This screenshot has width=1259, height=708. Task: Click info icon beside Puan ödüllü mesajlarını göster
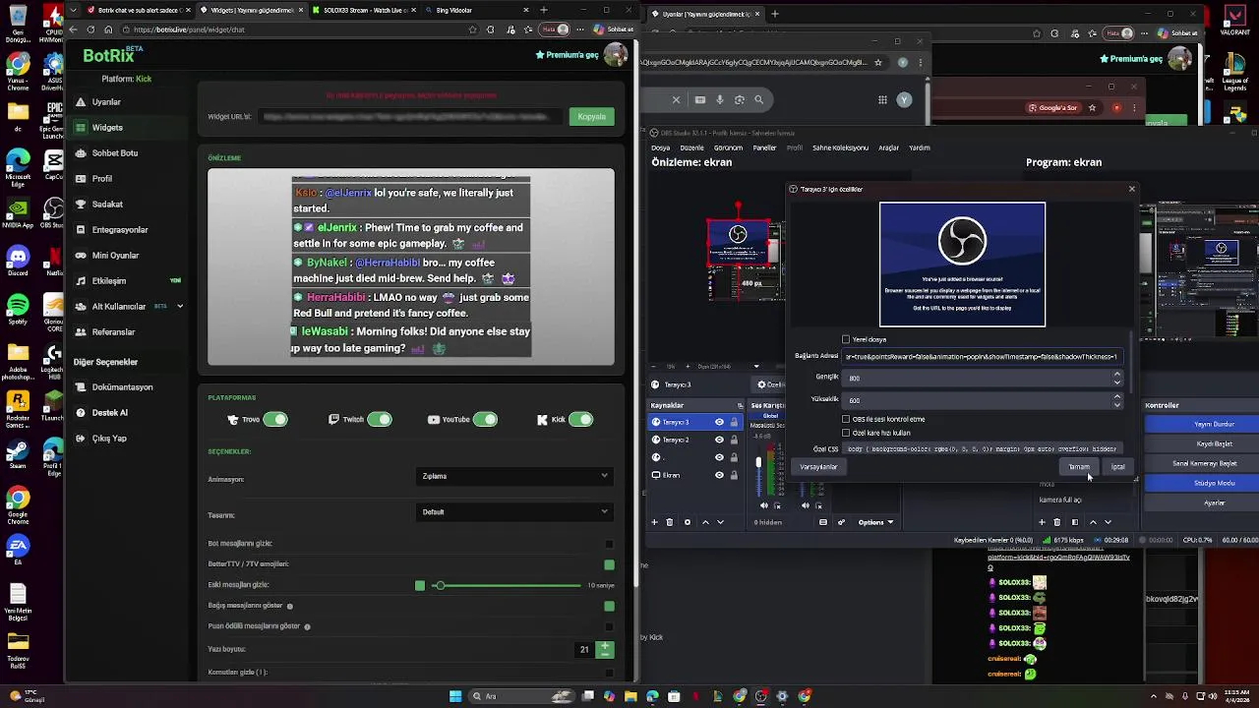tap(307, 626)
